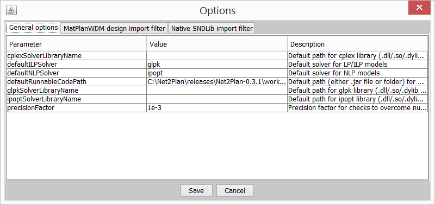Click 'Default path for cplex library' description
Image resolution: width=435 pixels, height=205 pixels.
(357, 56)
